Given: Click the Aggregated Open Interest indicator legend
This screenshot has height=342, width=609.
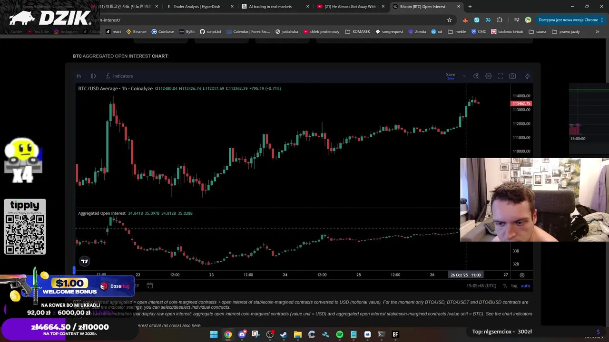Looking at the screenshot, I should 102,213.
